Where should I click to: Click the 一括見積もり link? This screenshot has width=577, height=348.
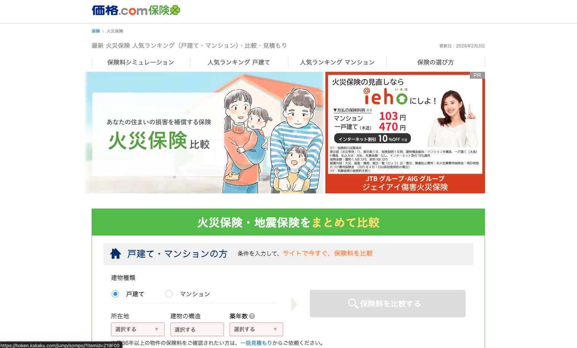(x=256, y=343)
